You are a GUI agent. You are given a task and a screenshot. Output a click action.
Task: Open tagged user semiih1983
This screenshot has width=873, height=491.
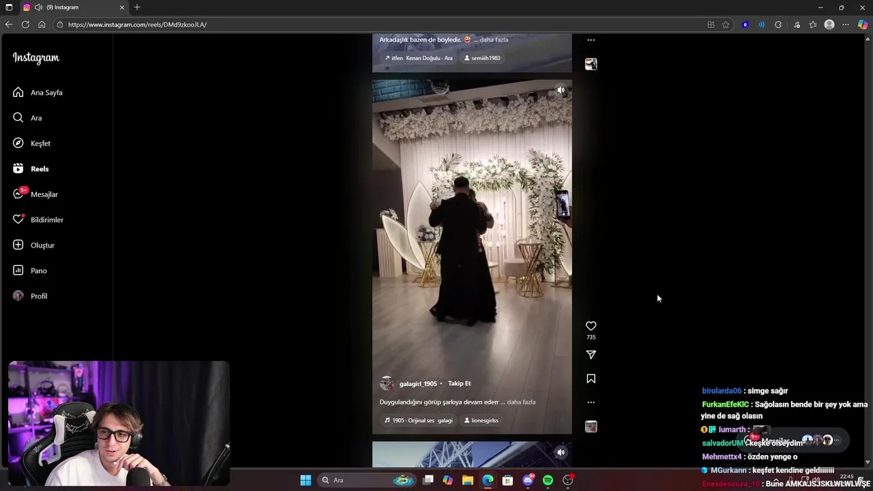click(482, 58)
